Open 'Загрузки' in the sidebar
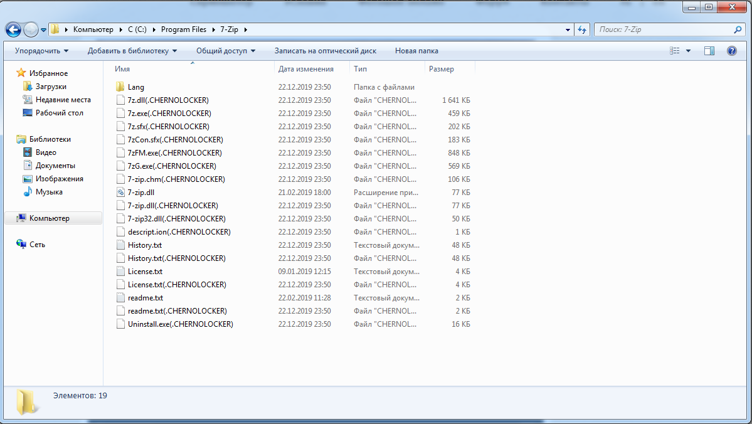The image size is (752, 424). [51, 87]
